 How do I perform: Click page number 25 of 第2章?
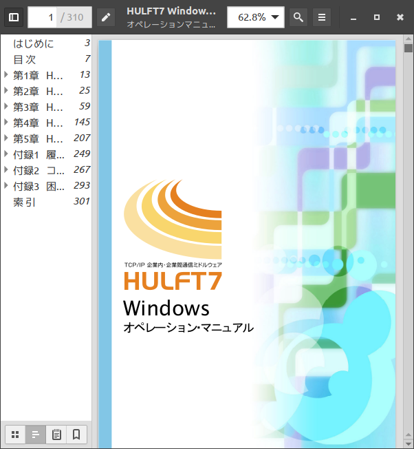(85, 90)
